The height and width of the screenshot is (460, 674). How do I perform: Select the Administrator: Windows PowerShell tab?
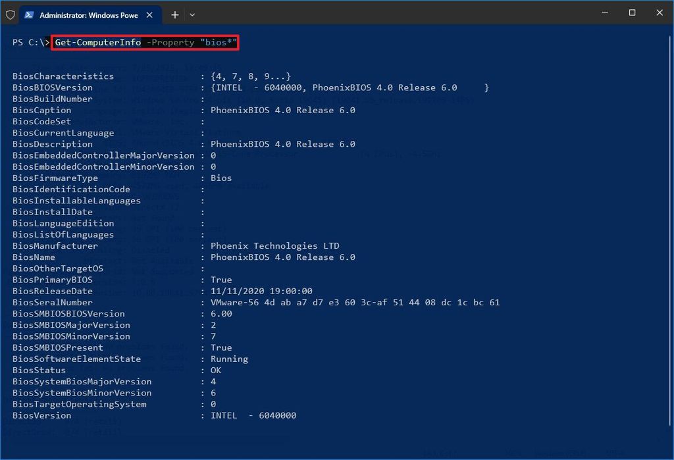tap(92, 14)
